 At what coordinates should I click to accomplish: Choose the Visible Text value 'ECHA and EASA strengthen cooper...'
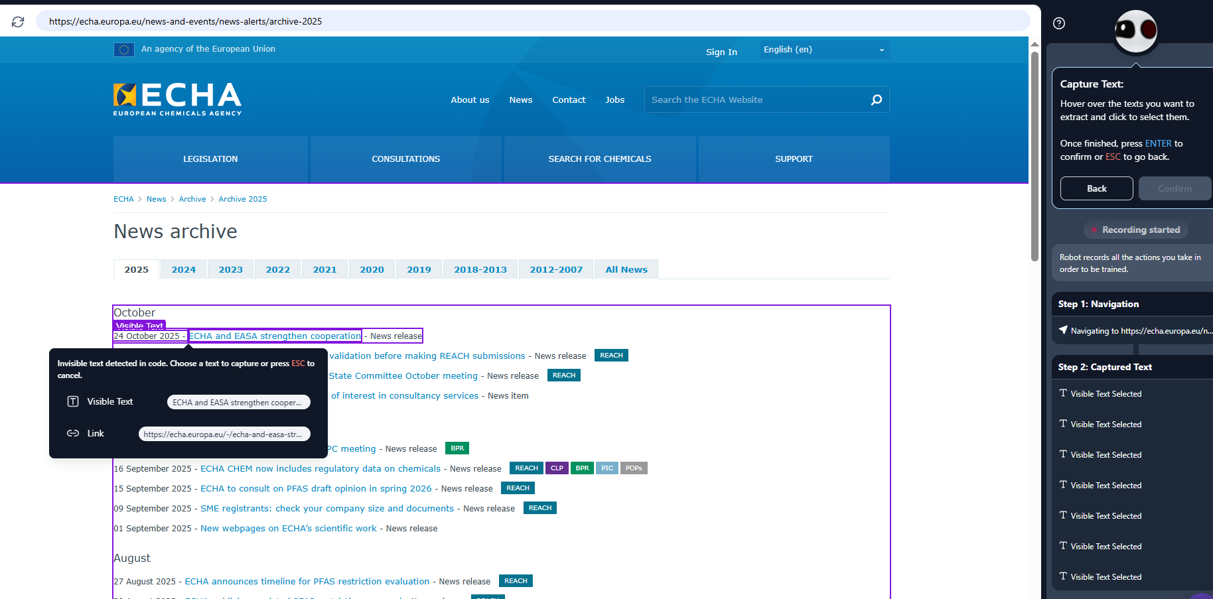tap(239, 402)
